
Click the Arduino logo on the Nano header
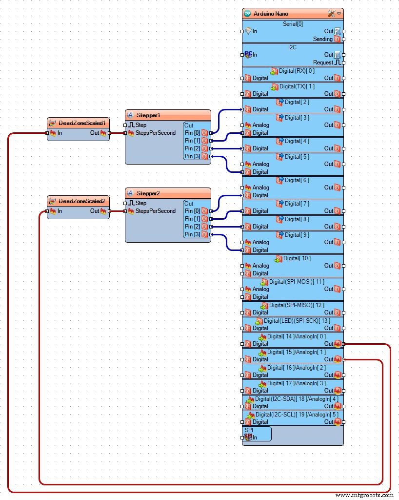247,13
